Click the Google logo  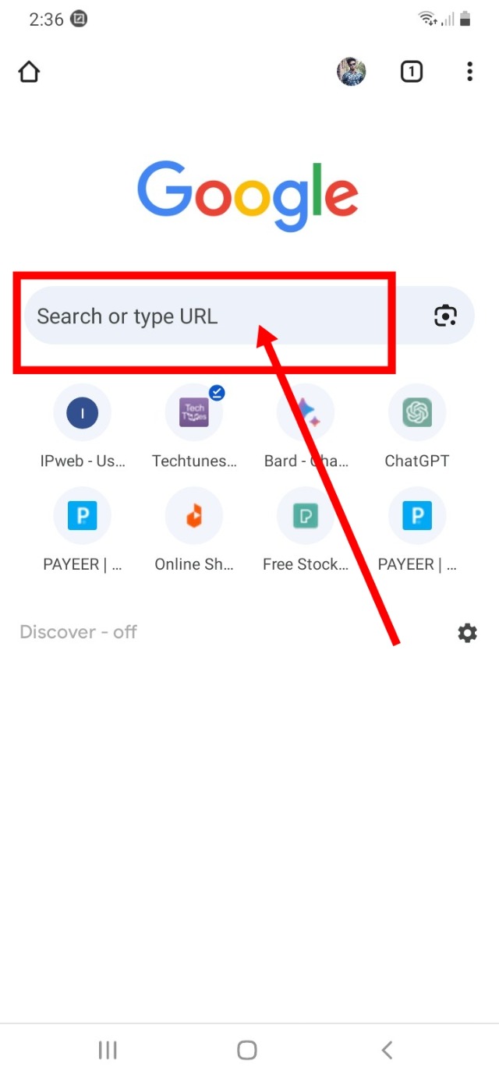click(x=248, y=195)
